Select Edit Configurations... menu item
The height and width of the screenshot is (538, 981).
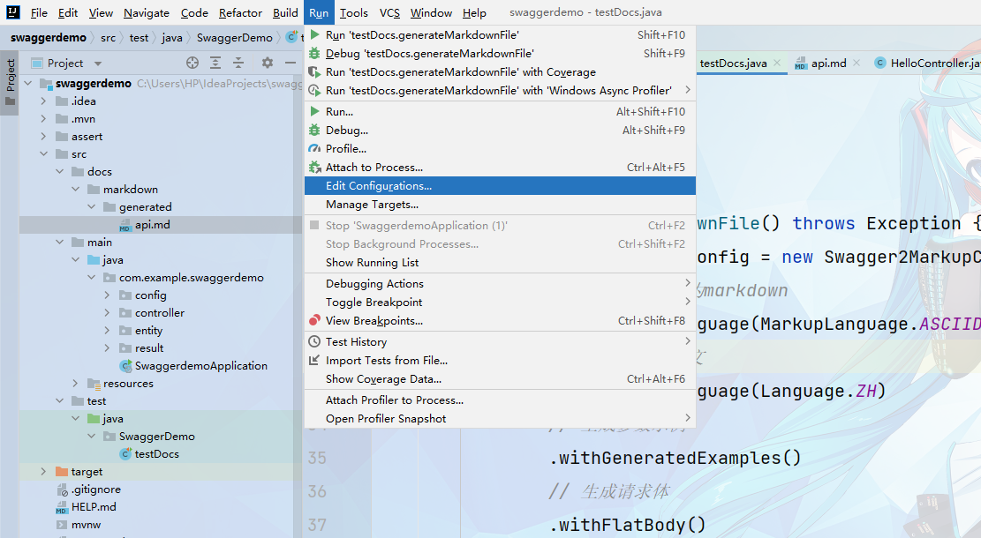[500, 185]
